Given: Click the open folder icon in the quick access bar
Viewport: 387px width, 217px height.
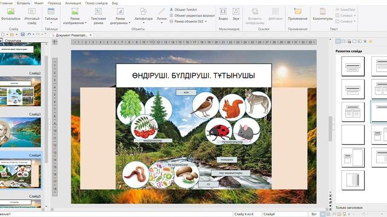Looking at the screenshot, I should (x=12, y=34).
